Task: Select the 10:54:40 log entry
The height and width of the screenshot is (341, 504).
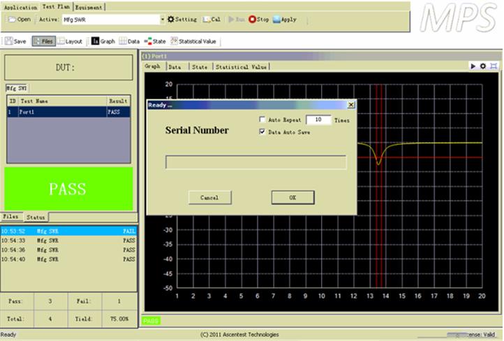Action: click(x=68, y=259)
